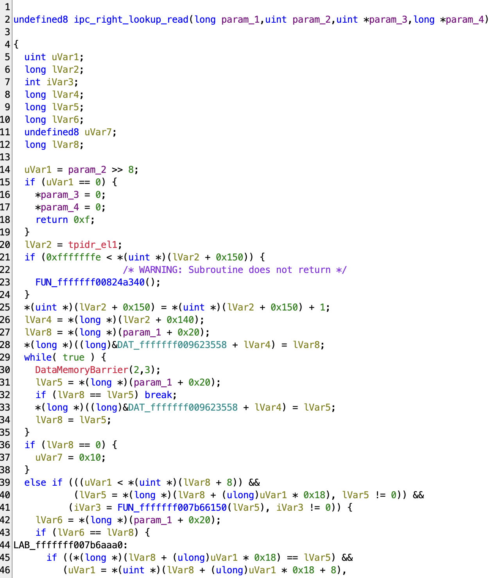Select 'uint uVar1;' declaration

(x=54, y=57)
